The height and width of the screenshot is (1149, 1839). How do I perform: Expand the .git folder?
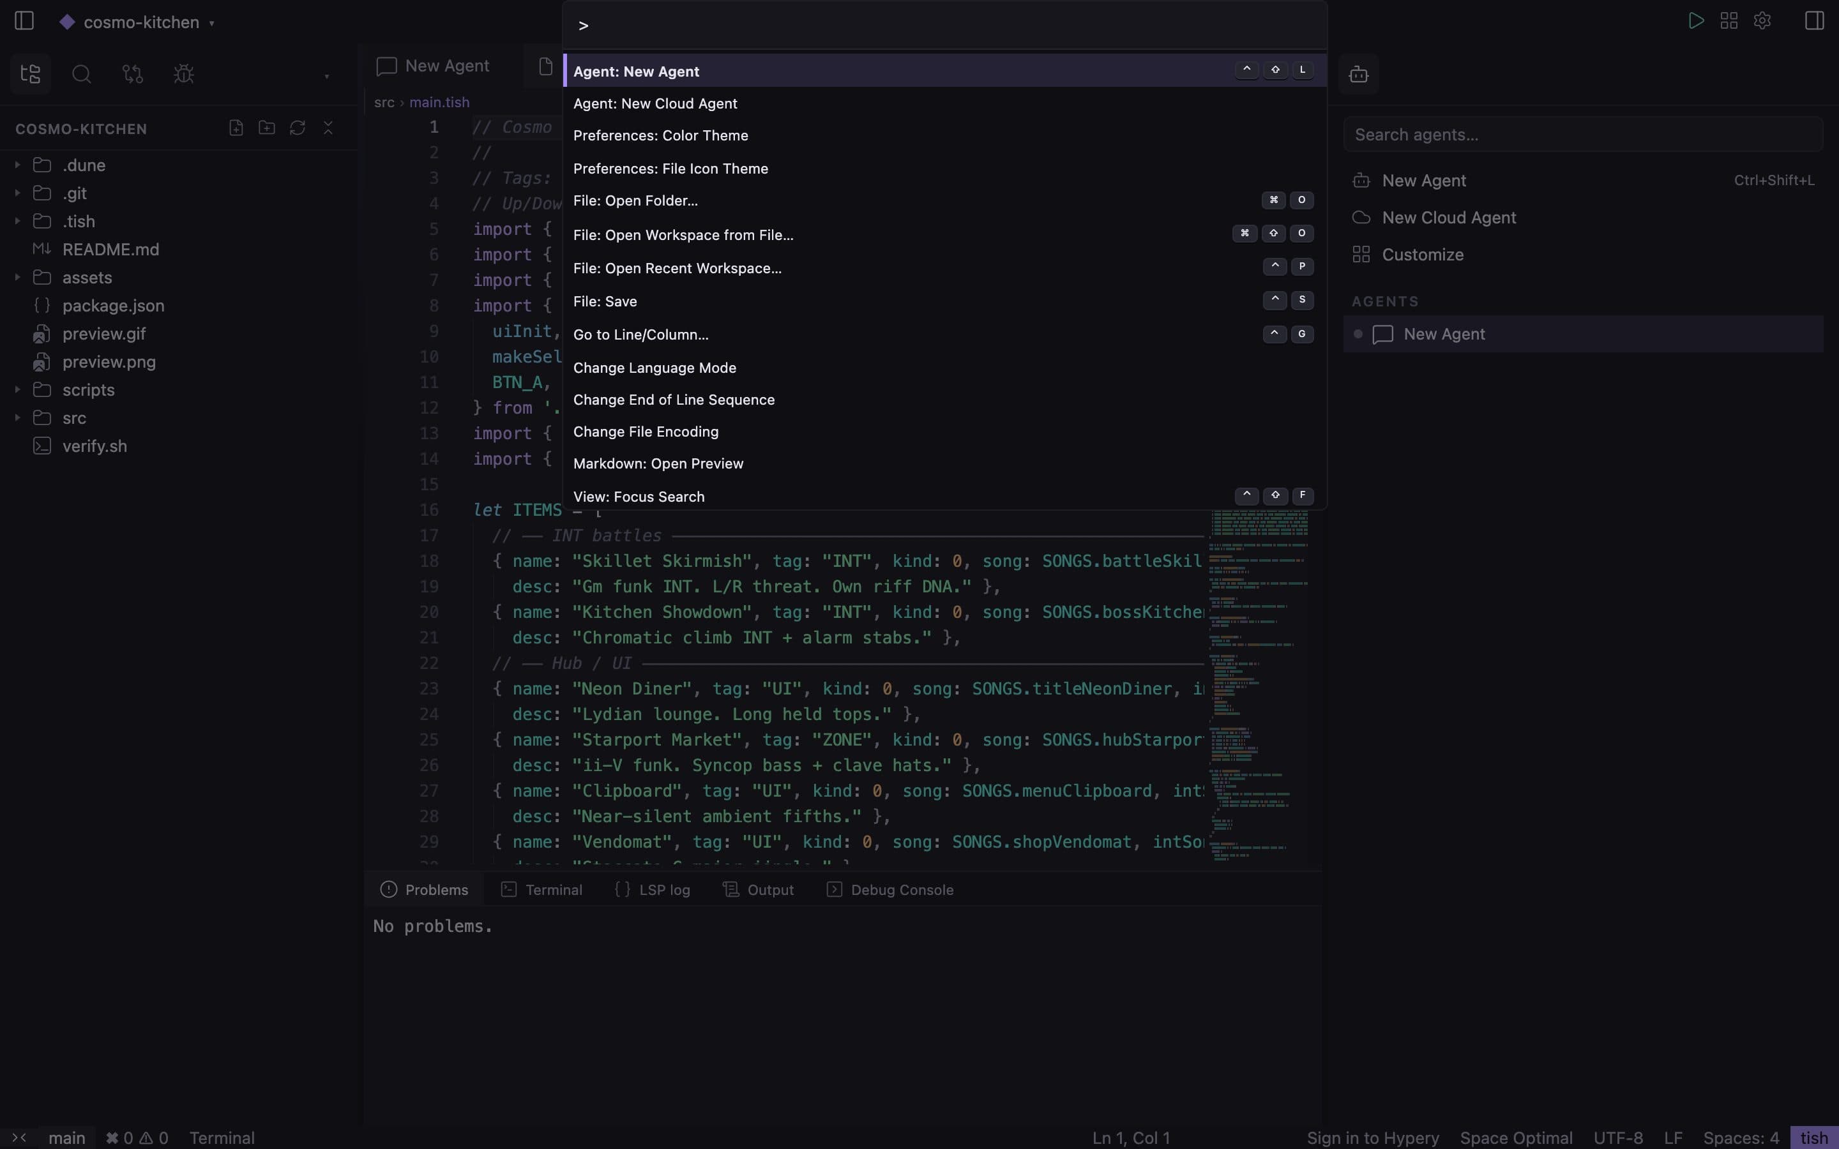click(x=17, y=193)
